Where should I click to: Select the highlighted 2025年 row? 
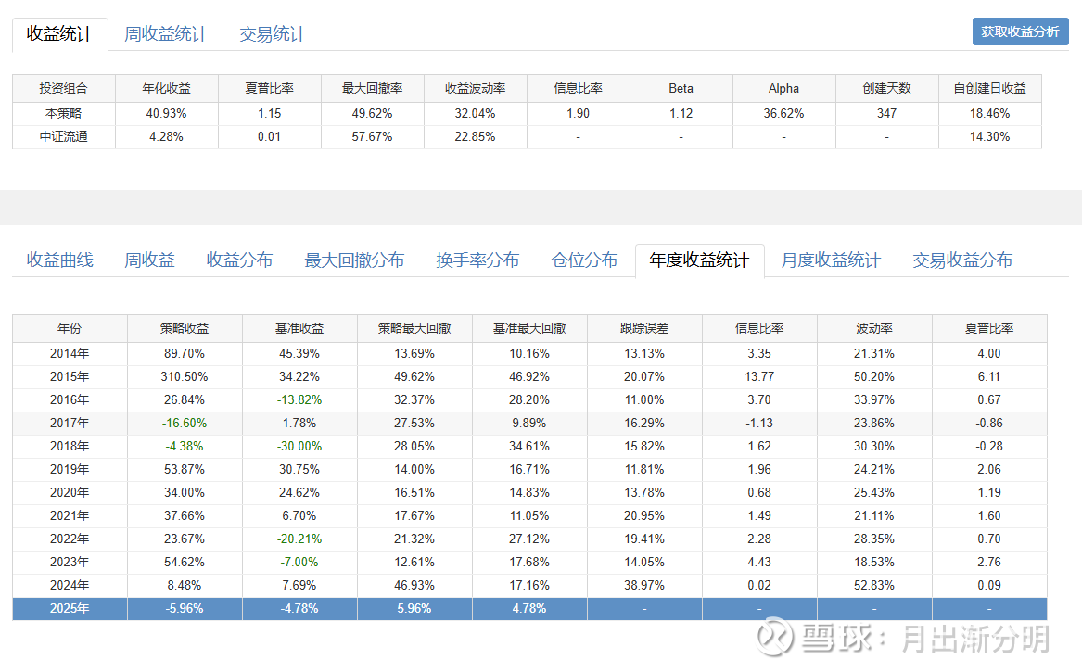[529, 609]
